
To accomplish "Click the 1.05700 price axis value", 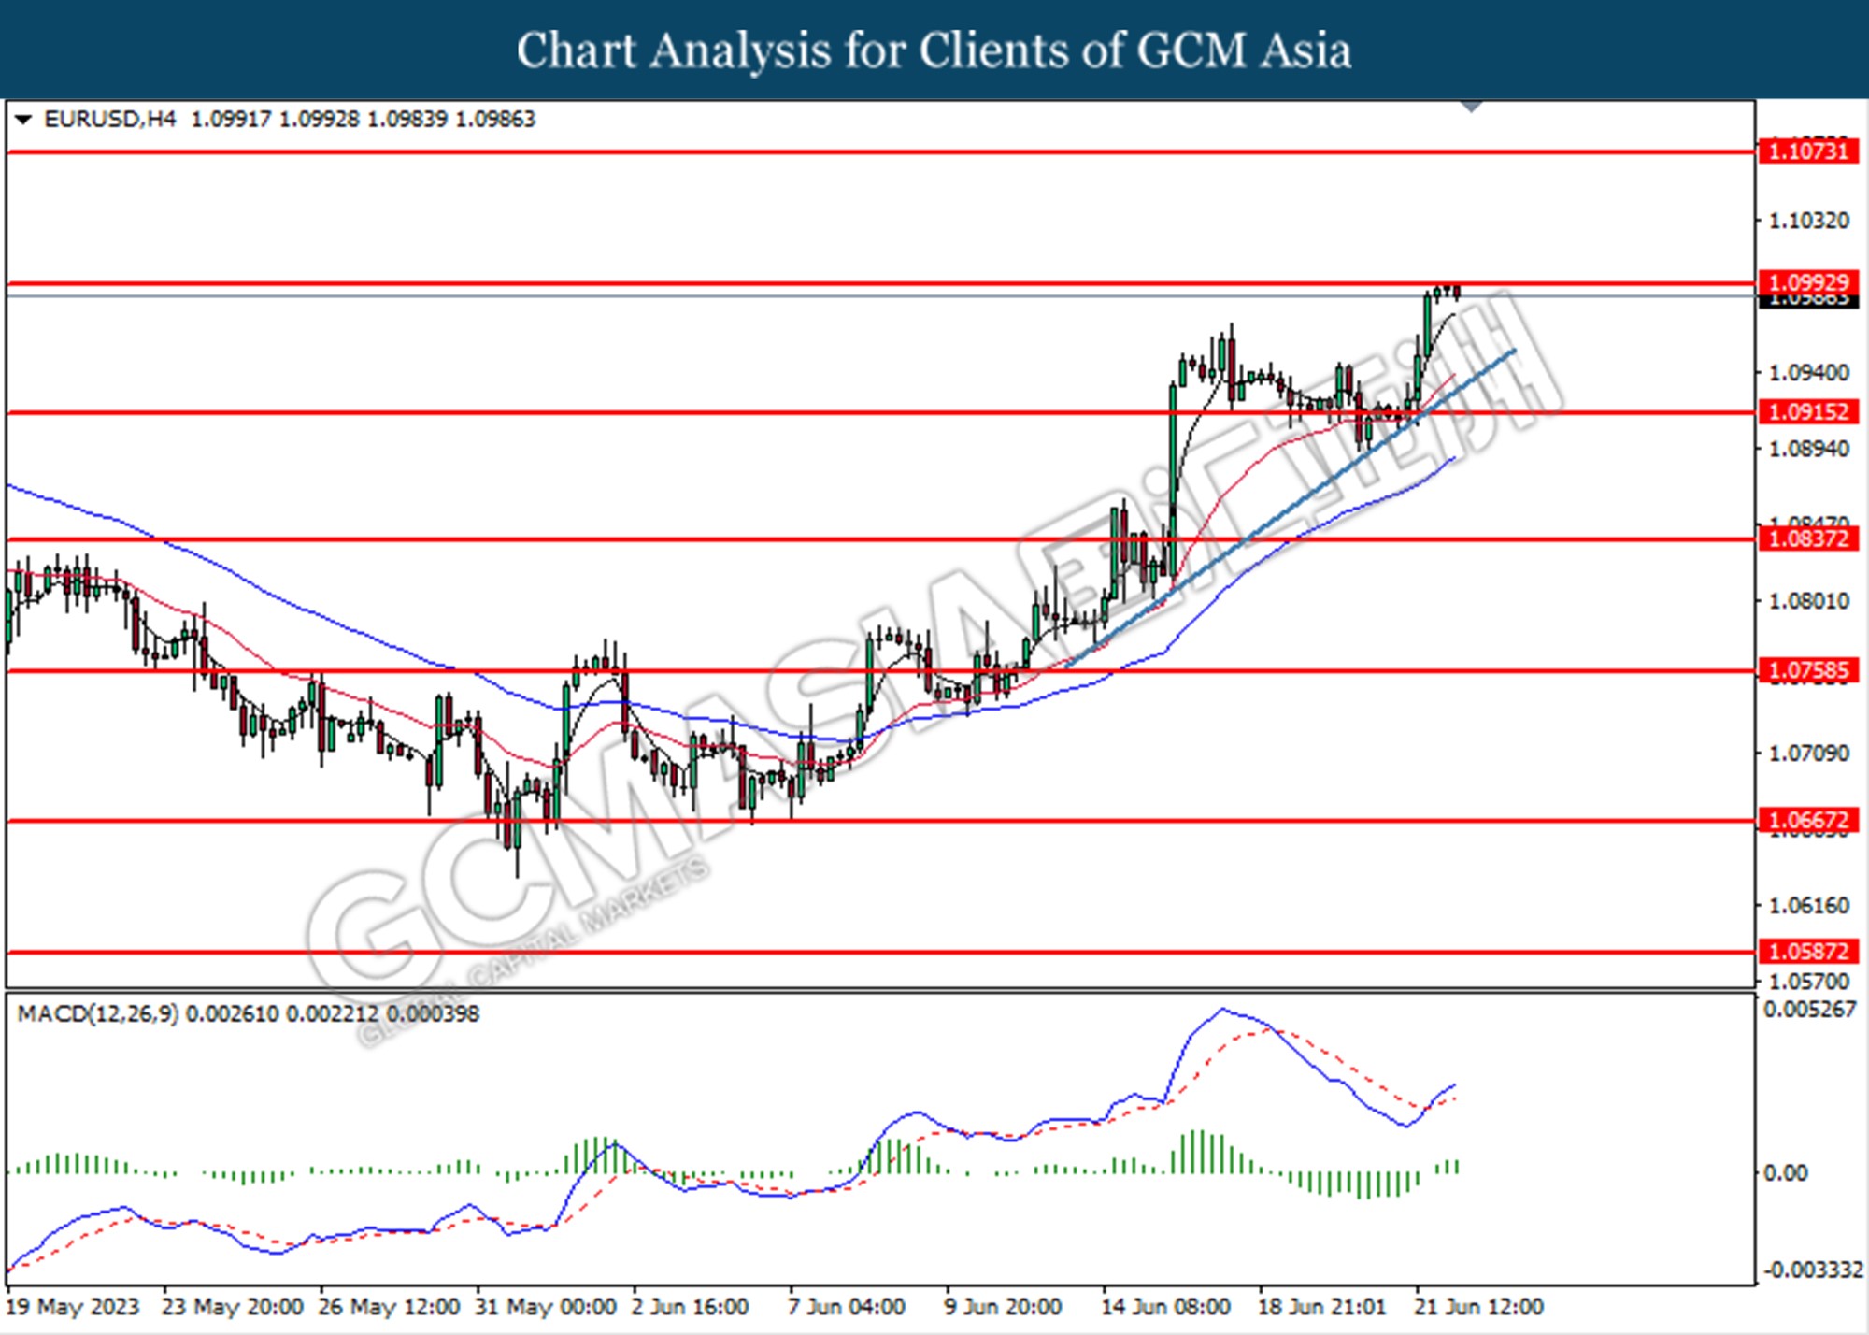I will click(1809, 982).
